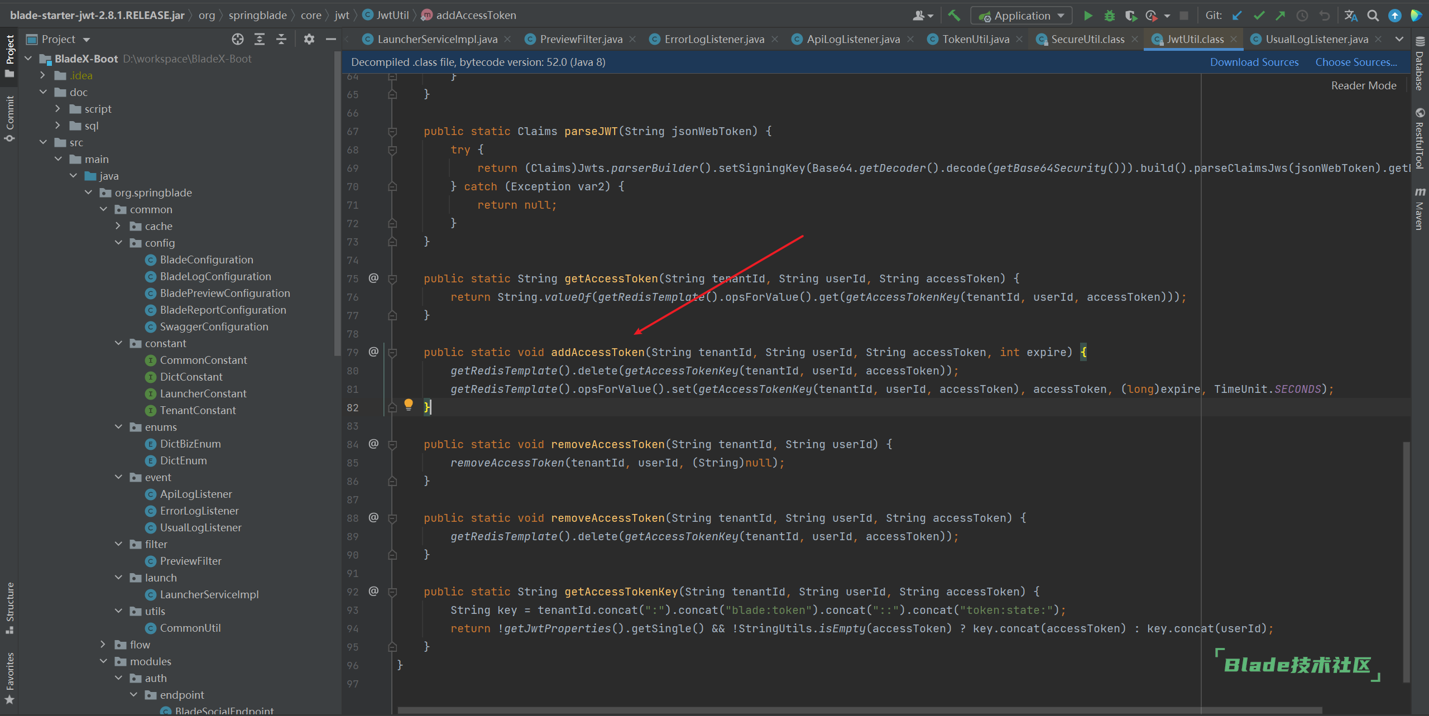Push commits with the green Git up-right arrow
This screenshot has height=716, width=1429.
pos(1281,16)
